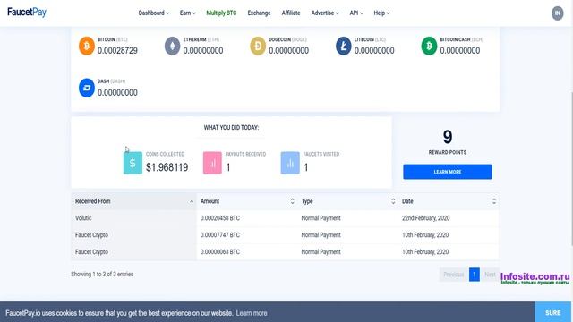The height and width of the screenshot is (322, 573).
Task: Click the Litecoin coin icon
Action: click(x=344, y=46)
